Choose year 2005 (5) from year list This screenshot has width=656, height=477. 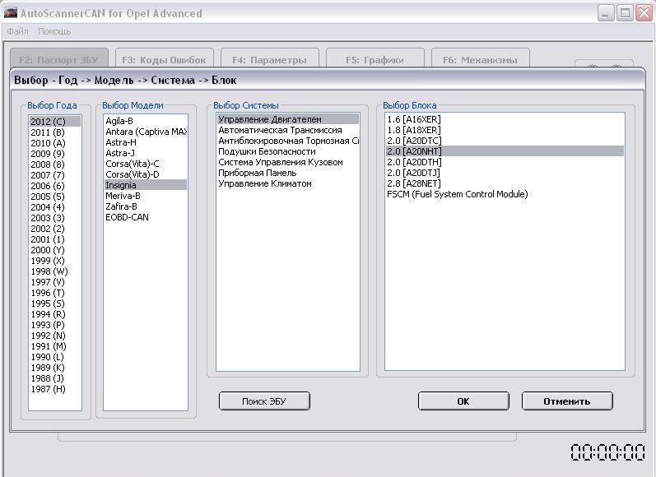47,197
